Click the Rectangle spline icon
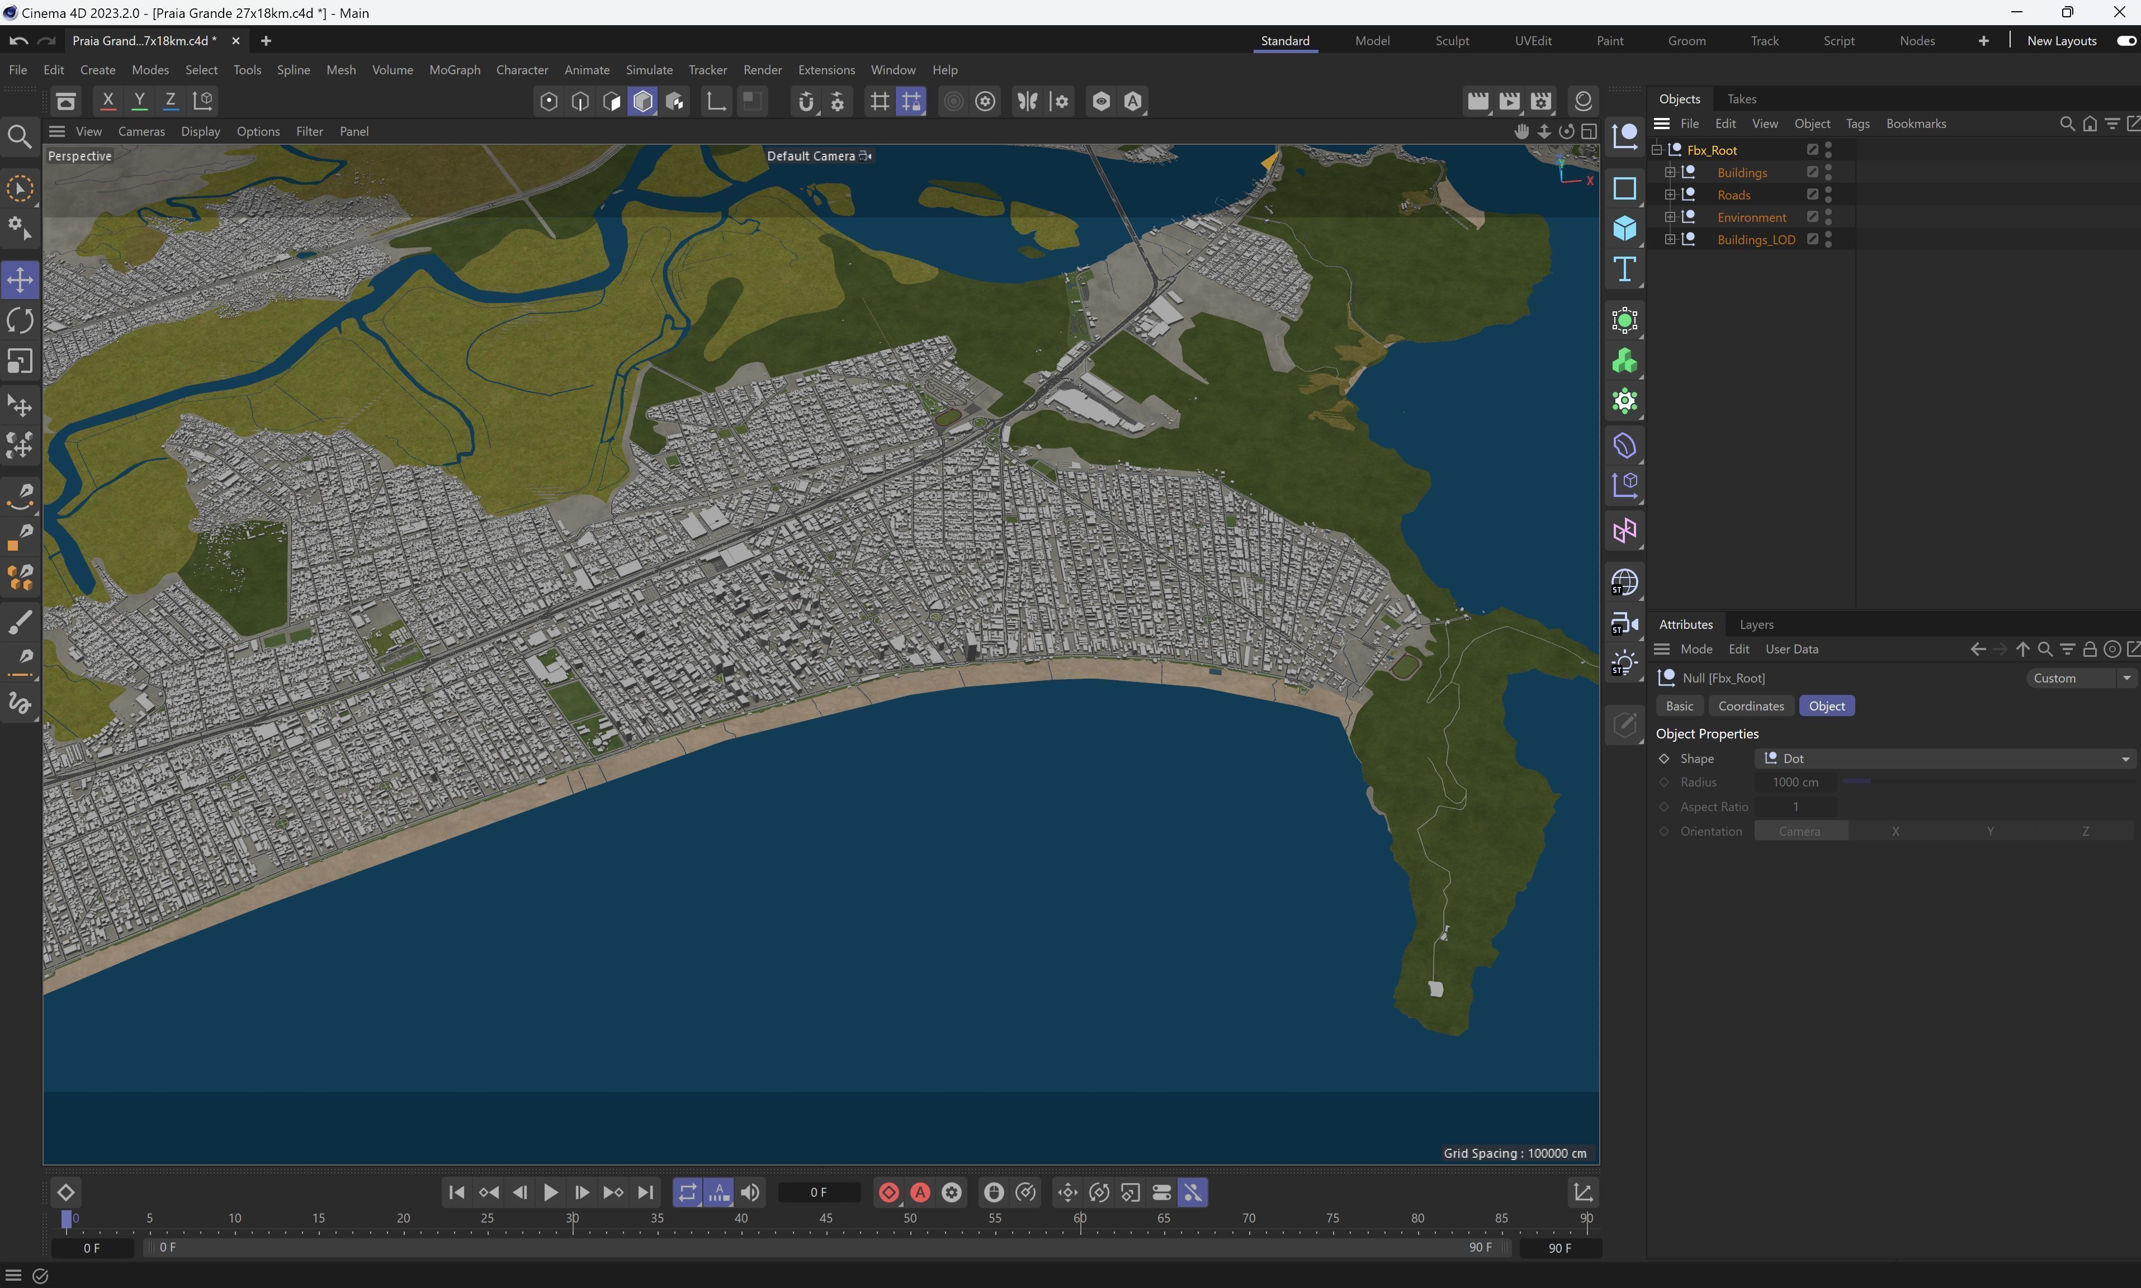 pyautogui.click(x=1625, y=188)
